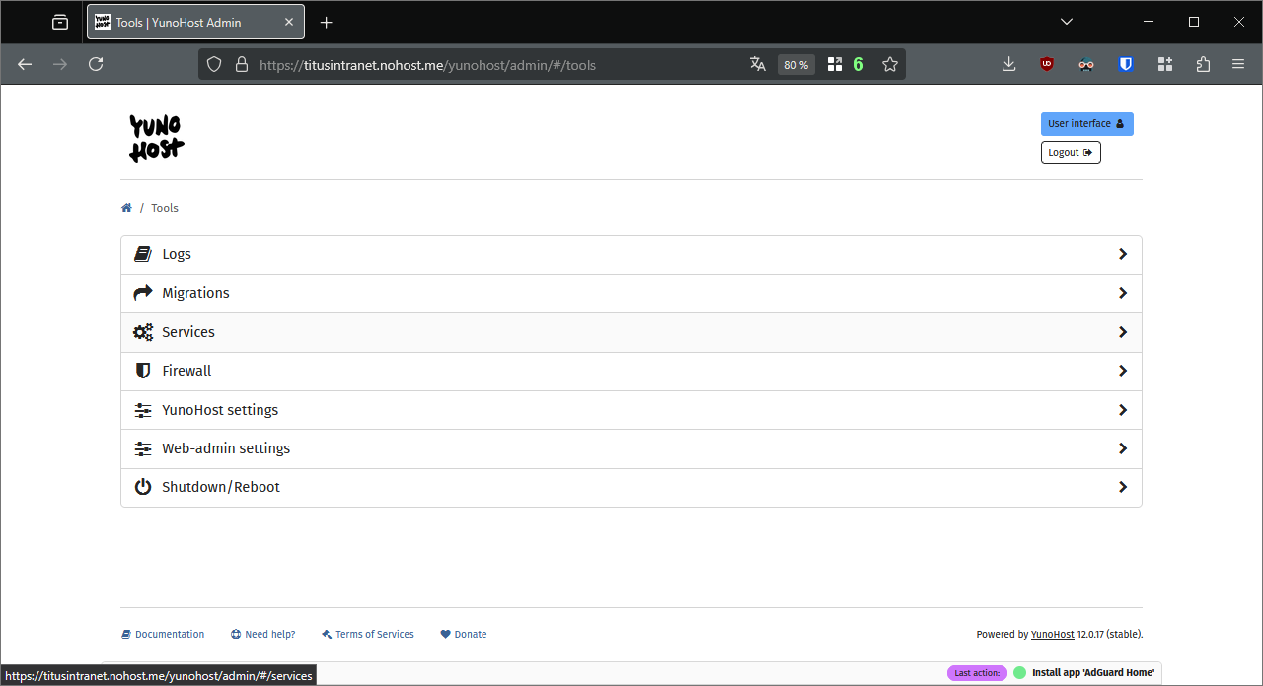Click the YunoHost logo
Image resolution: width=1263 pixels, height=686 pixels.
157,138
